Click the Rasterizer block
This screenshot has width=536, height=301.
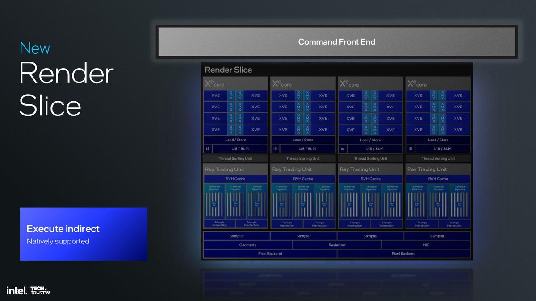(x=337, y=245)
